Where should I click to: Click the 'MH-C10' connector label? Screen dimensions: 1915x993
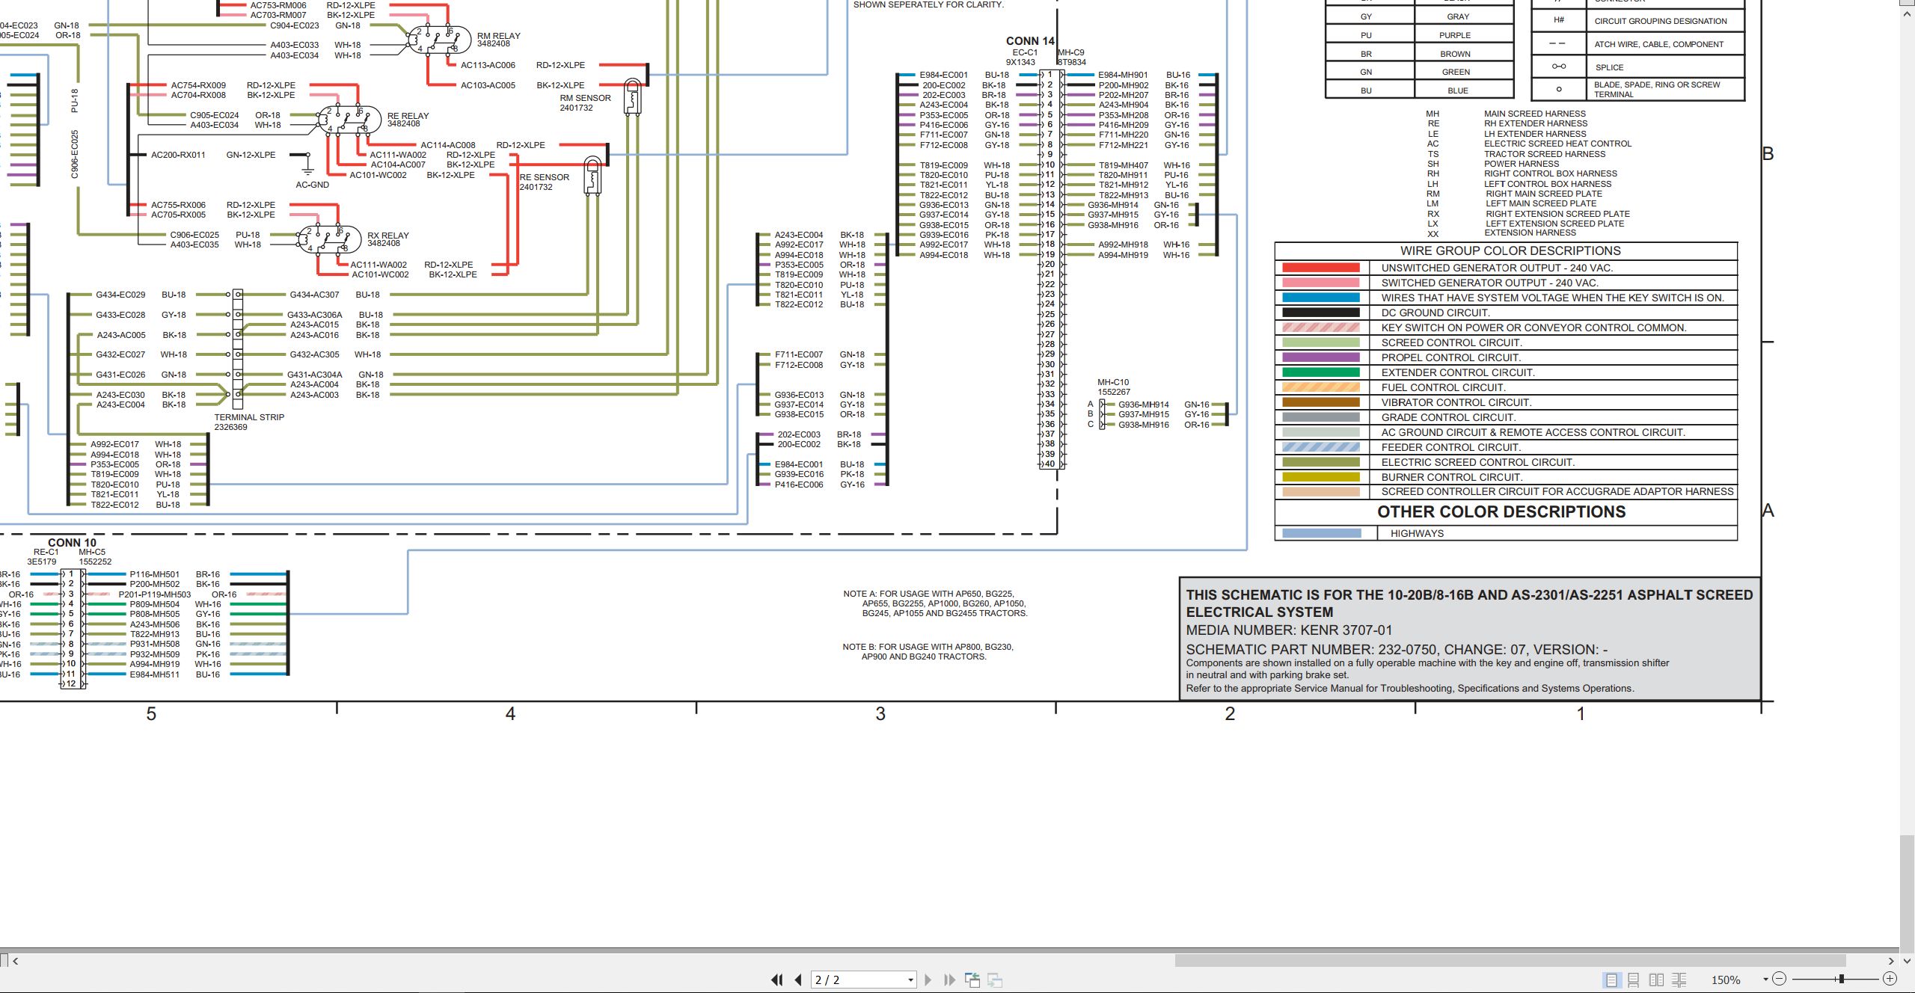[1113, 382]
